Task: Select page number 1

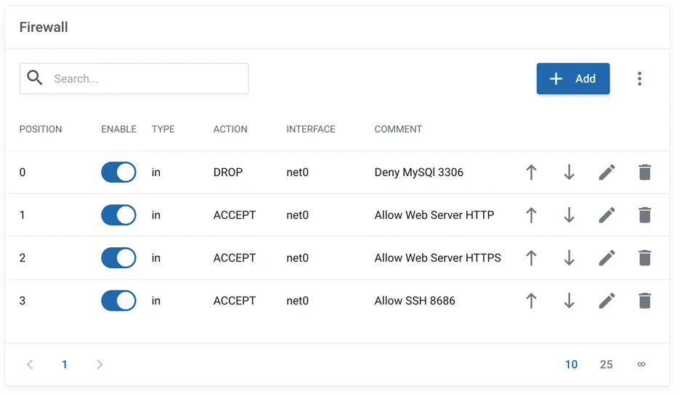Action: click(x=65, y=365)
